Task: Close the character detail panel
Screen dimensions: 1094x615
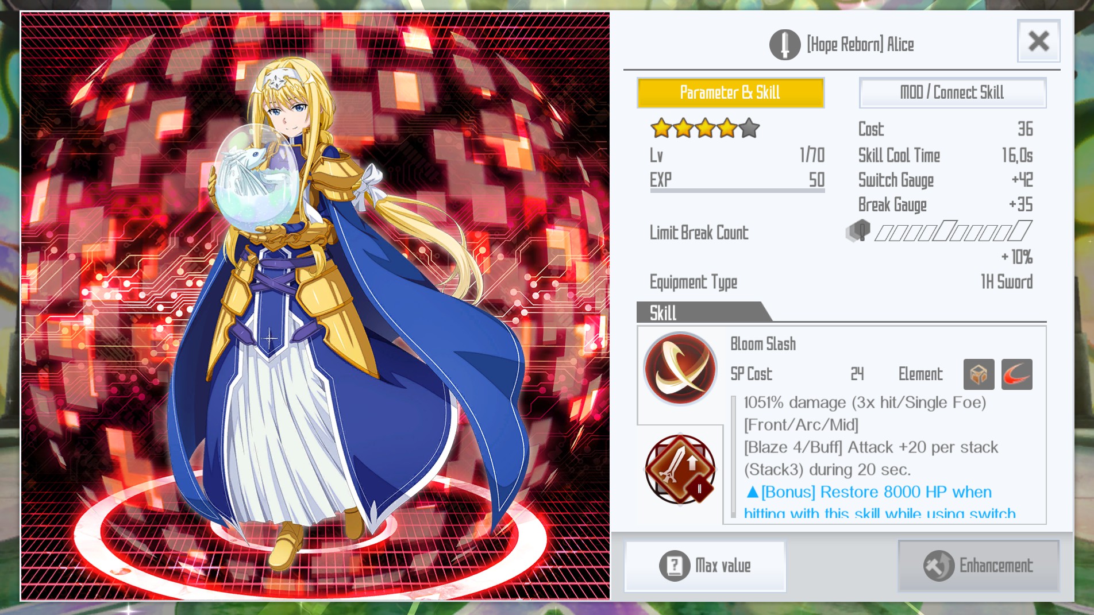Action: pyautogui.click(x=1038, y=41)
